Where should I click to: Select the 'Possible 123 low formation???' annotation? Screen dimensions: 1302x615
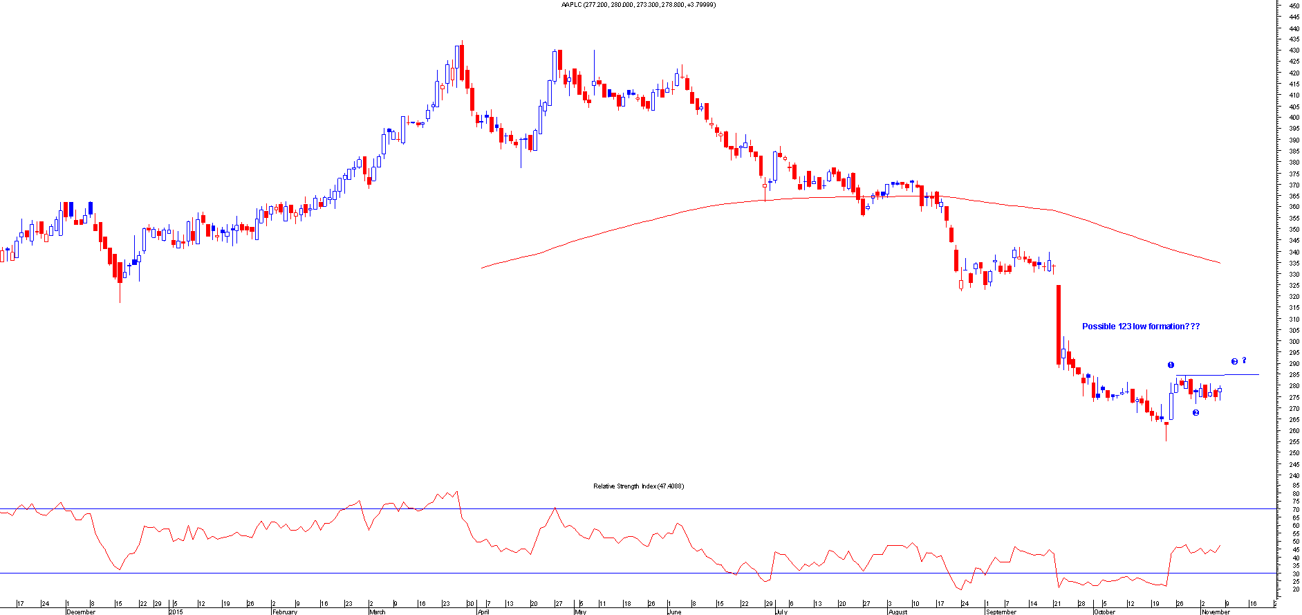tap(1140, 327)
